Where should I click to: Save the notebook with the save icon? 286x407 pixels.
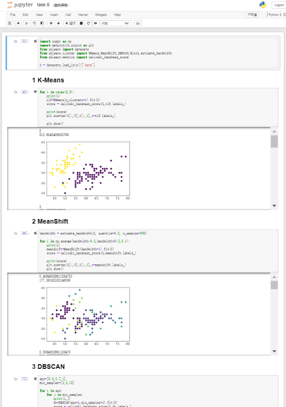pyautogui.click(x=10, y=23)
